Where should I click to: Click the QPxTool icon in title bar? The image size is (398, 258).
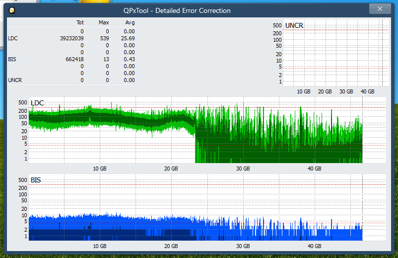tap(12, 10)
